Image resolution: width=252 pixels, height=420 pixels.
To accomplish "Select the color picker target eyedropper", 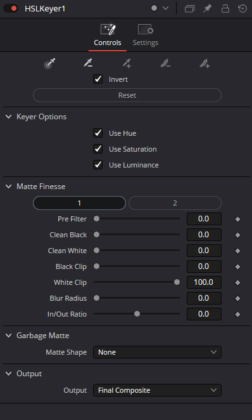I will pos(50,63).
